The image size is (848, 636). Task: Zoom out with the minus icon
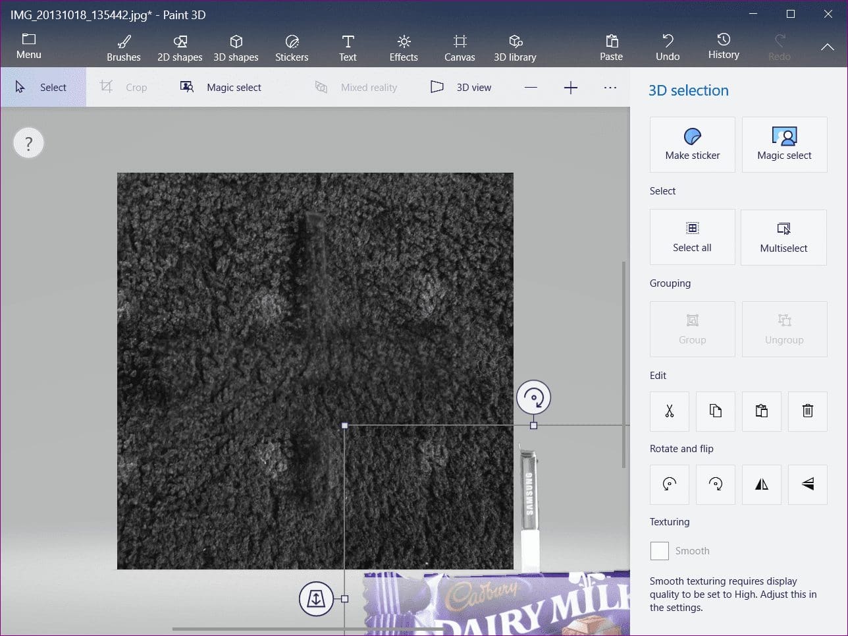(x=531, y=88)
